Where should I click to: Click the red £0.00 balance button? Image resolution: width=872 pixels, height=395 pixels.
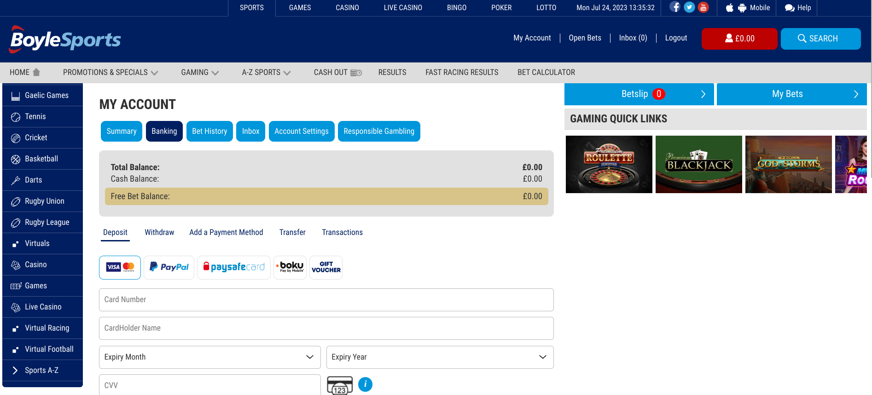pos(739,39)
